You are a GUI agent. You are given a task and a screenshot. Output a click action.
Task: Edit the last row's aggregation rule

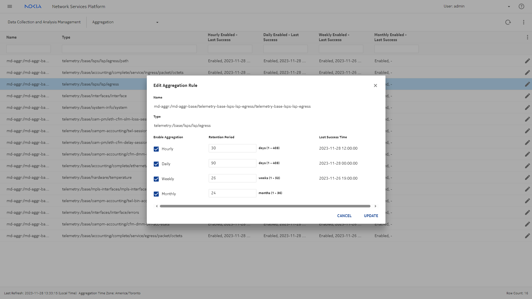(x=527, y=236)
